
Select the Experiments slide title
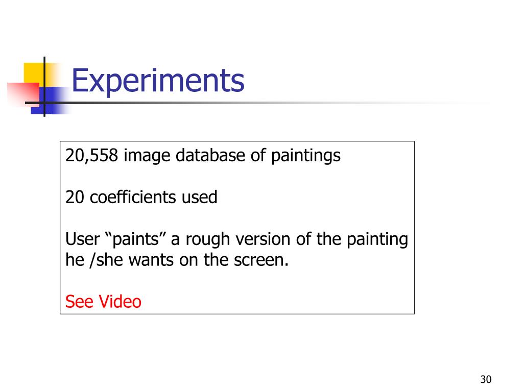pos(158,81)
